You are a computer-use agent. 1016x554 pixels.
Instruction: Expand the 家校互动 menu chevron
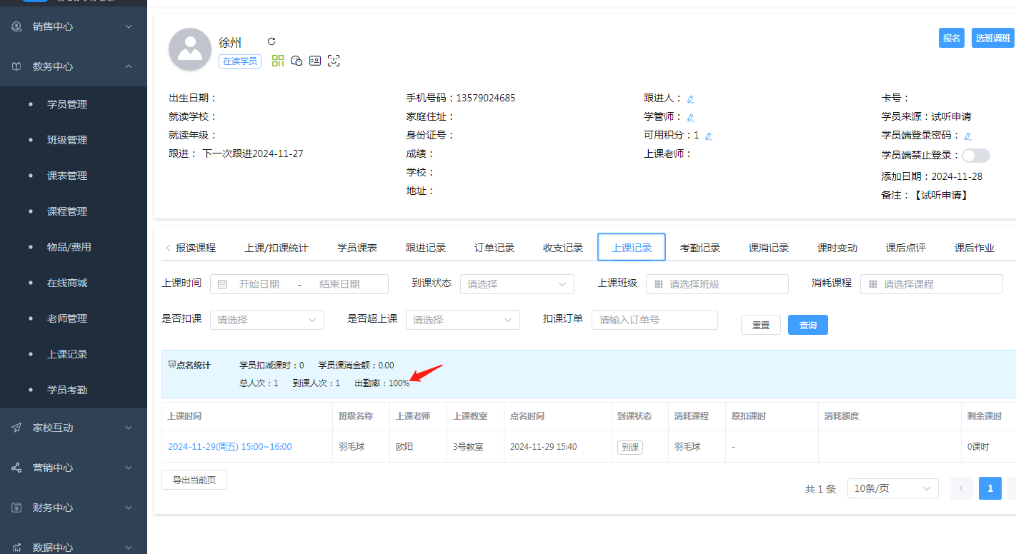pyautogui.click(x=129, y=428)
